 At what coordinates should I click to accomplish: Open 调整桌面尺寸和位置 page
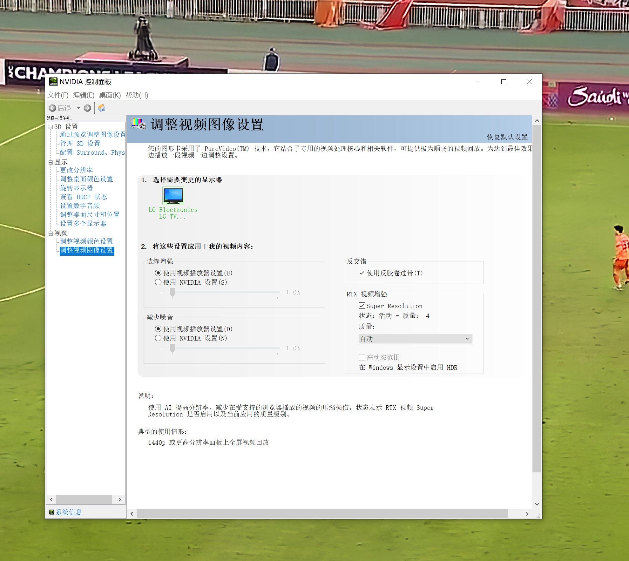pos(90,215)
